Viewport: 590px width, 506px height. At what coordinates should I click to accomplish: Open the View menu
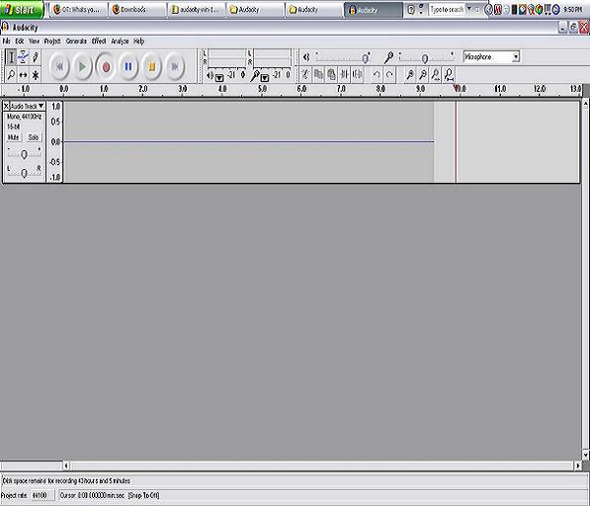[34, 41]
